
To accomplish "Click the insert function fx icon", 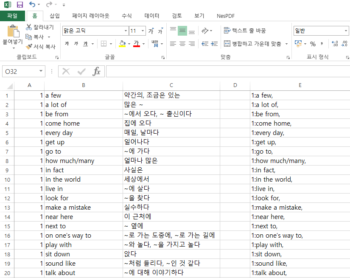I will 96,71.
